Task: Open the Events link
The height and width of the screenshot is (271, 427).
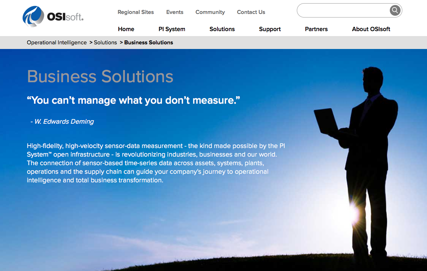Action: click(175, 12)
